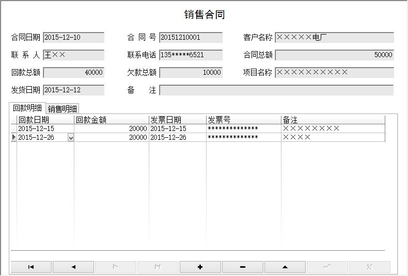
Task: Select 发票日期 cell 2015-12-26
Action: (178, 137)
